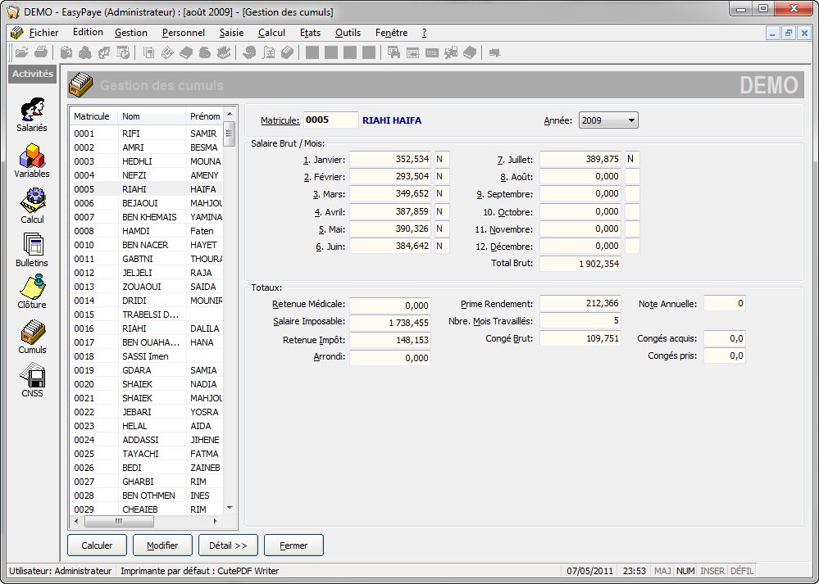Click the printer toolbar icon
Screen dimensions: 819x584
click(x=41, y=52)
